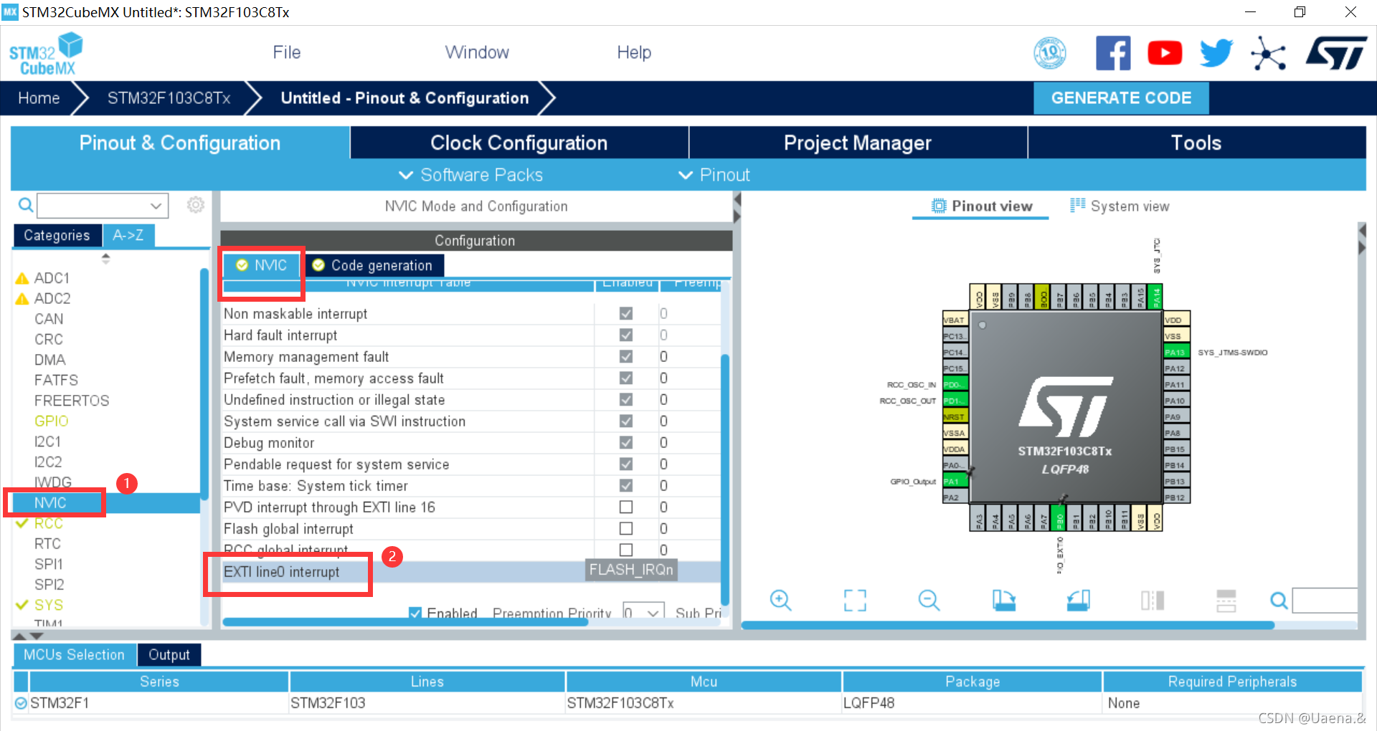Open the Output tab at the bottom
1377x731 pixels.
[x=169, y=654]
